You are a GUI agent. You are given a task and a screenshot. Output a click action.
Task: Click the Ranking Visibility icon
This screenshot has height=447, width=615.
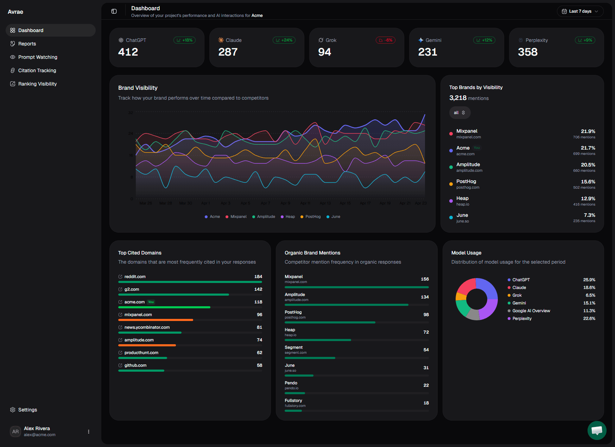tap(13, 84)
